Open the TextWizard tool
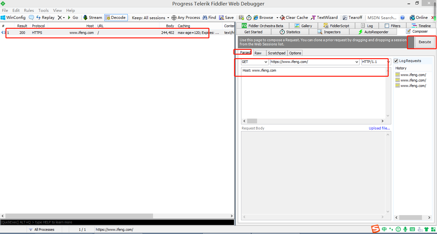Image resolution: width=437 pixels, height=234 pixels. click(x=324, y=18)
